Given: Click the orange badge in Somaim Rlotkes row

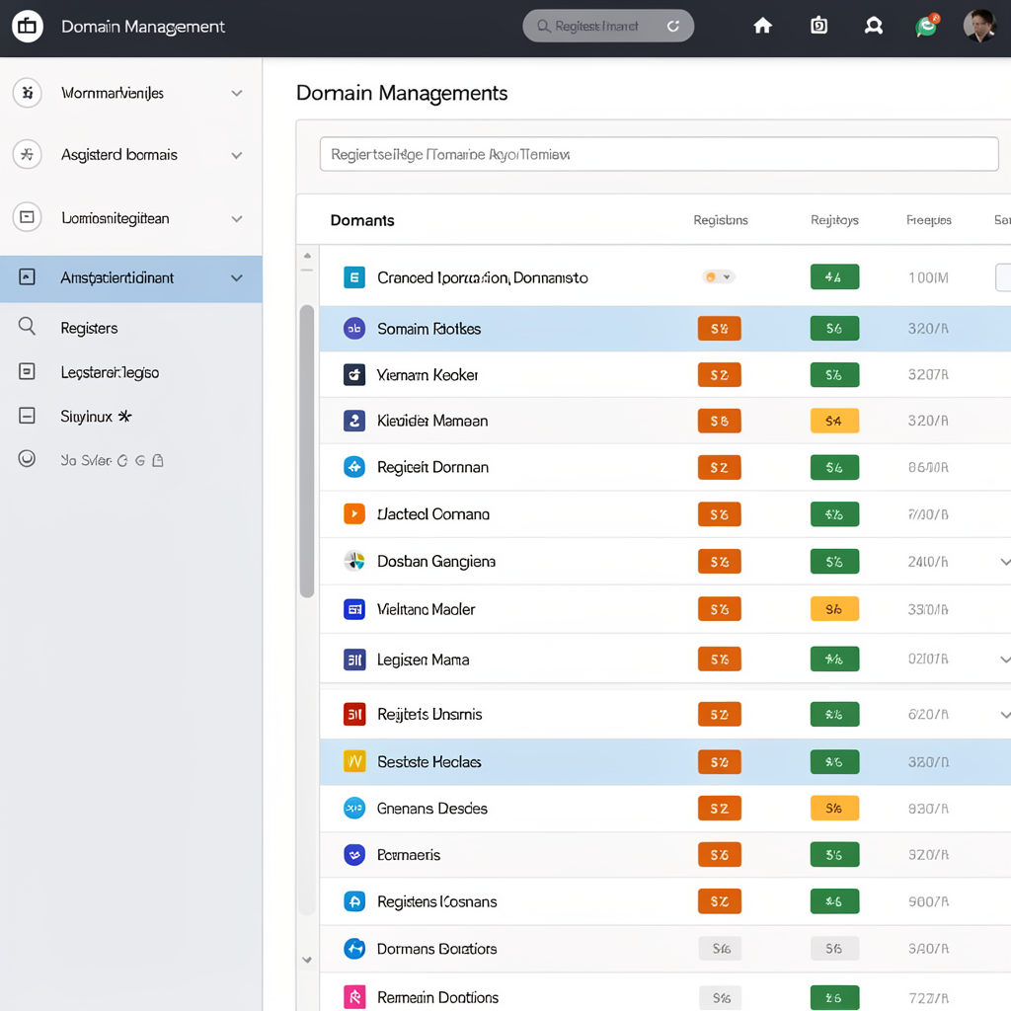Looking at the screenshot, I should click(x=719, y=328).
